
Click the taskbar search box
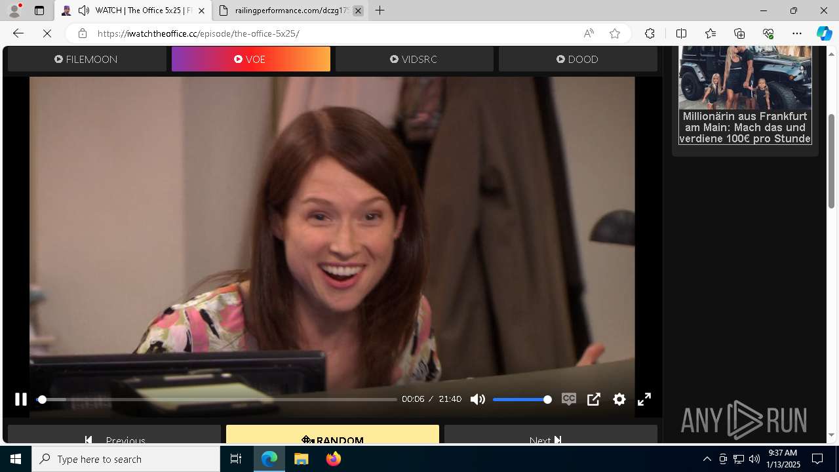(x=126, y=459)
